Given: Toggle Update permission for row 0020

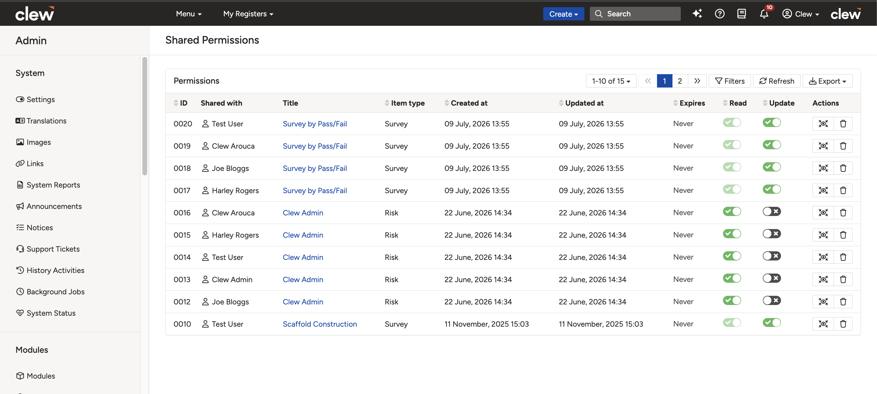Looking at the screenshot, I should point(771,123).
